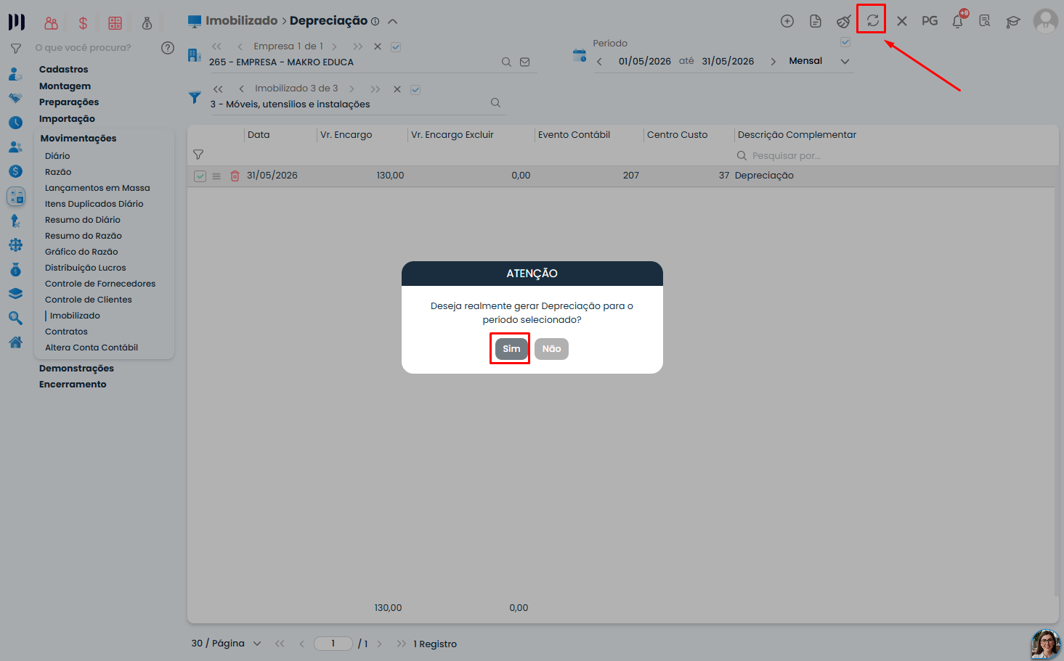The width and height of the screenshot is (1064, 661).
Task: Open the Encerramento menu
Action: pyautogui.click(x=73, y=385)
